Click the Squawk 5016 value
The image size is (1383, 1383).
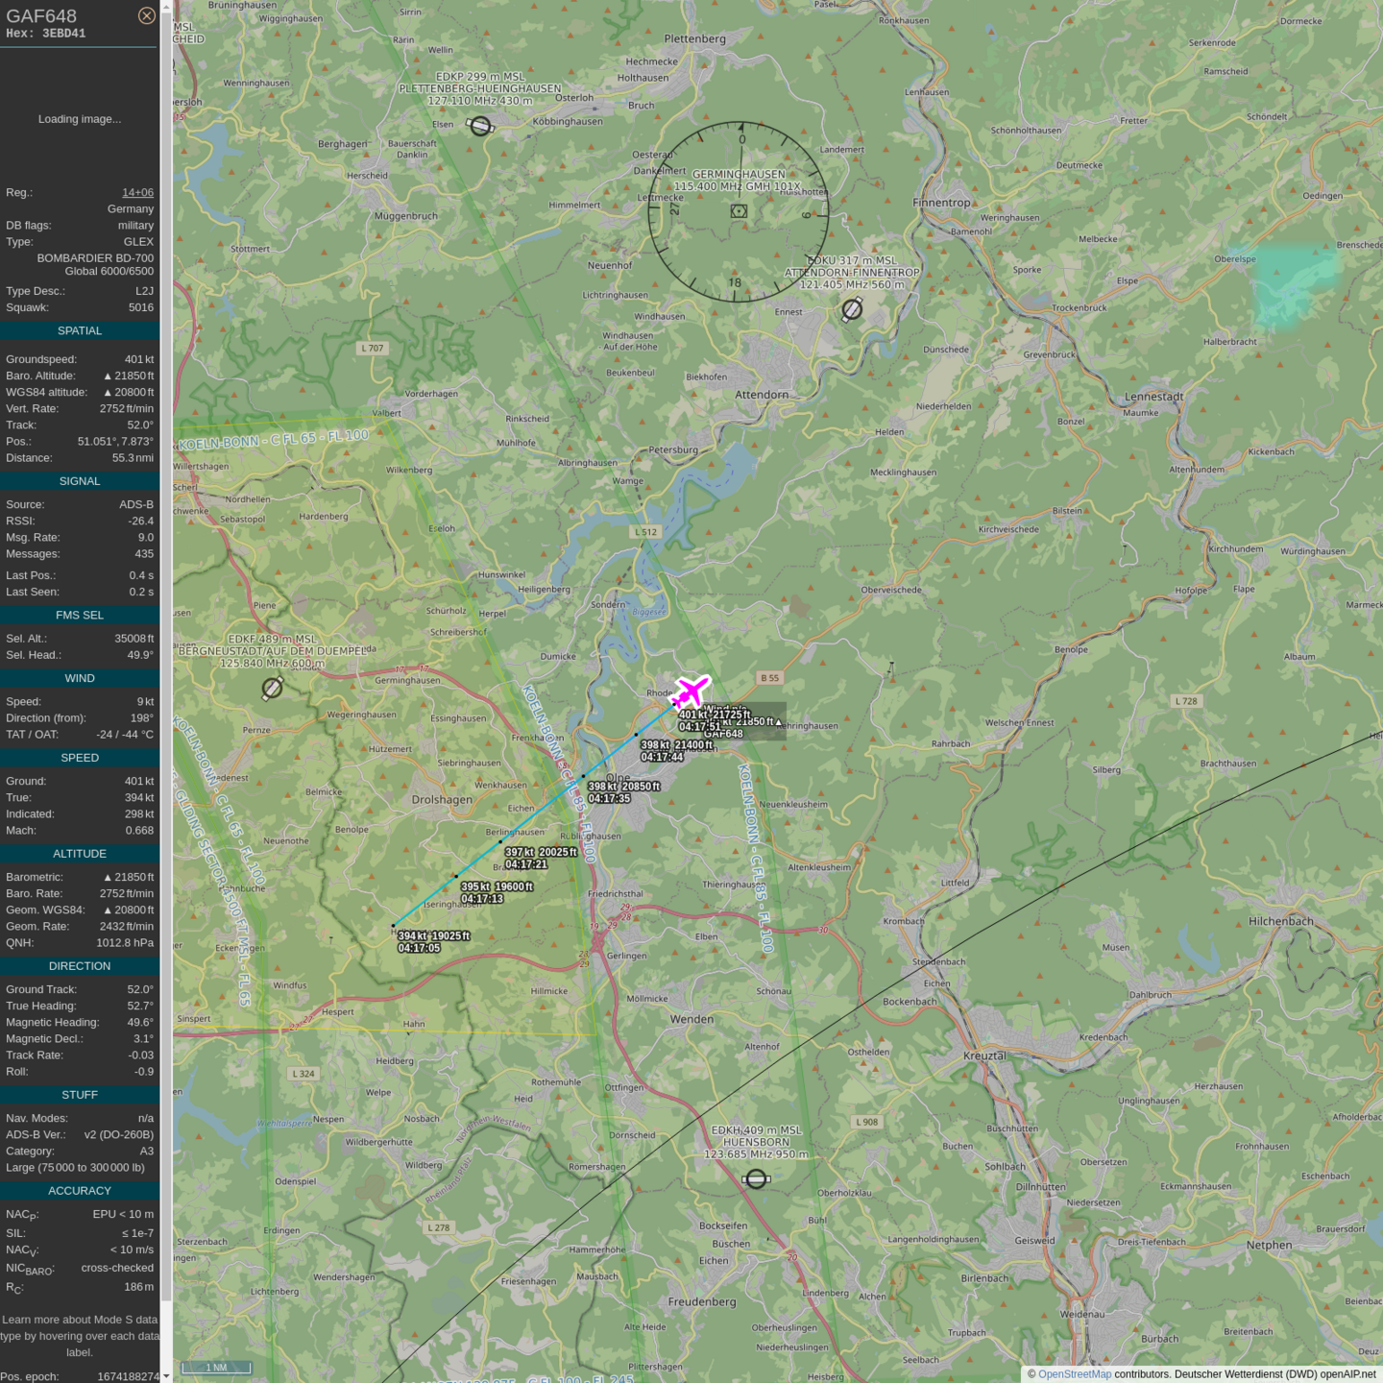click(x=141, y=307)
